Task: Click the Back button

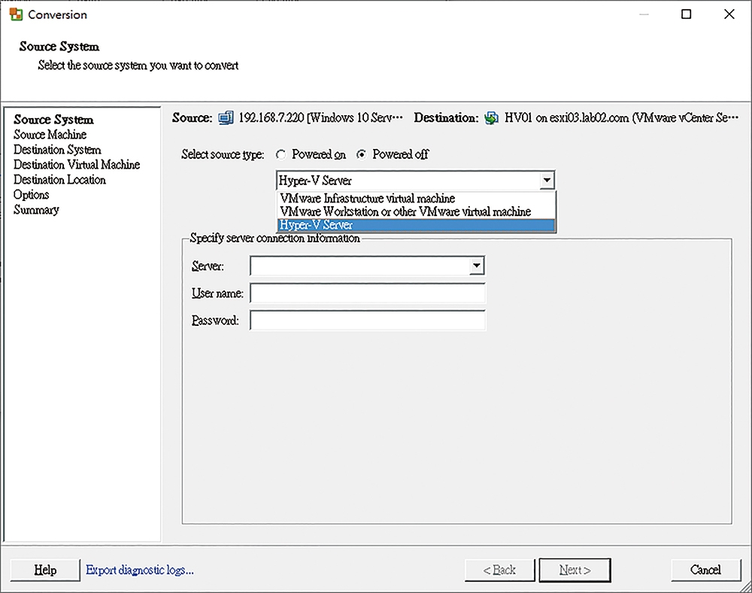Action: pos(499,570)
